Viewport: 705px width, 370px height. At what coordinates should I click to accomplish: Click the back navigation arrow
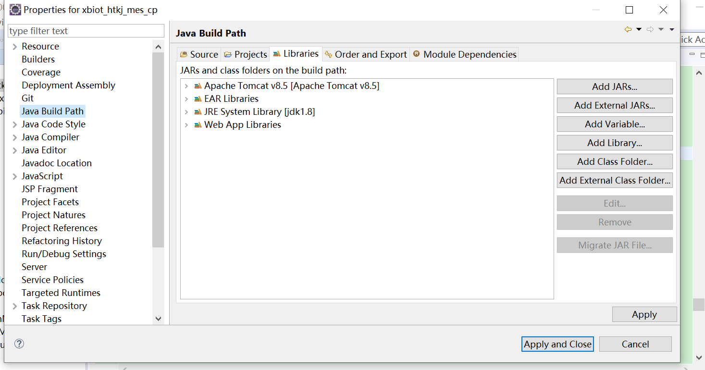coord(629,29)
